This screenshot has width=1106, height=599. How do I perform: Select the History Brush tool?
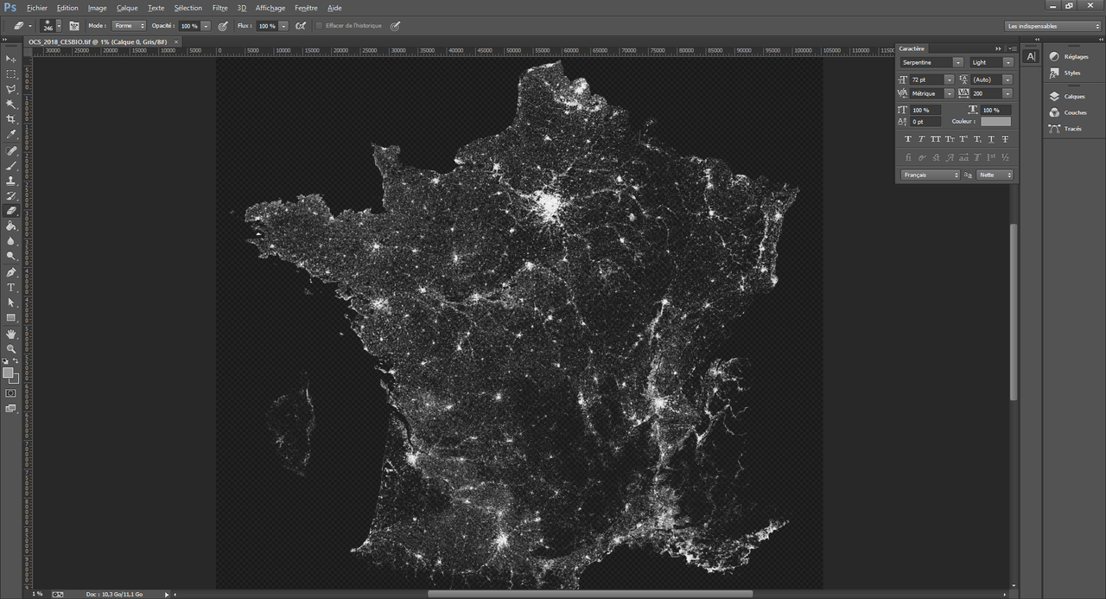point(11,195)
